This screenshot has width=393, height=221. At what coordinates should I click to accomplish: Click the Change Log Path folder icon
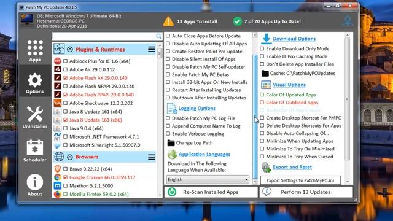[171, 143]
